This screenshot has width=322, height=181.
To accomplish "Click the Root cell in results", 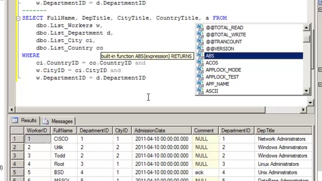I will [64, 164].
